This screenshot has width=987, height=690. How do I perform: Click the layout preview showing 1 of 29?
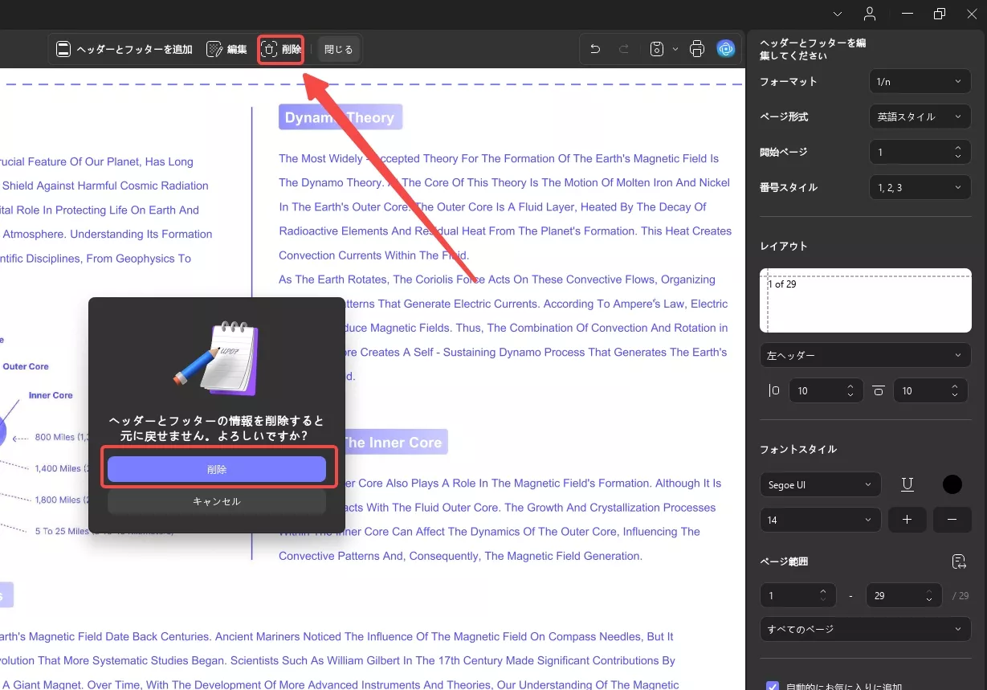(866, 300)
